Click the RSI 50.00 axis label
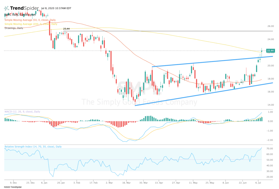The width and height of the screenshot is (279, 189). [270, 160]
